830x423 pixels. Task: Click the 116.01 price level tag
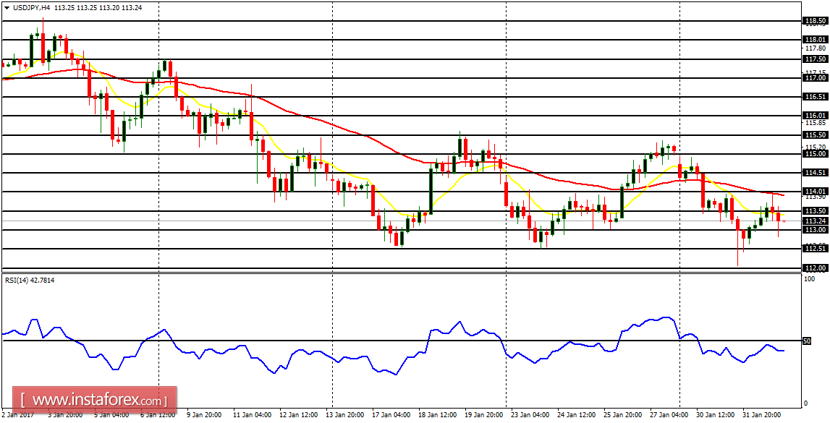[817, 116]
